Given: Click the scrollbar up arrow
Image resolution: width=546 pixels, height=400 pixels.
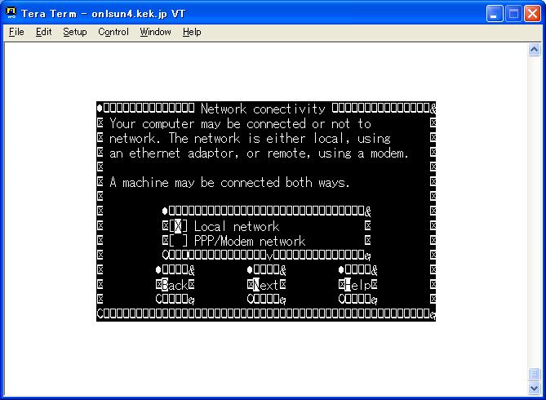Looking at the screenshot, I should pyautogui.click(x=534, y=50).
